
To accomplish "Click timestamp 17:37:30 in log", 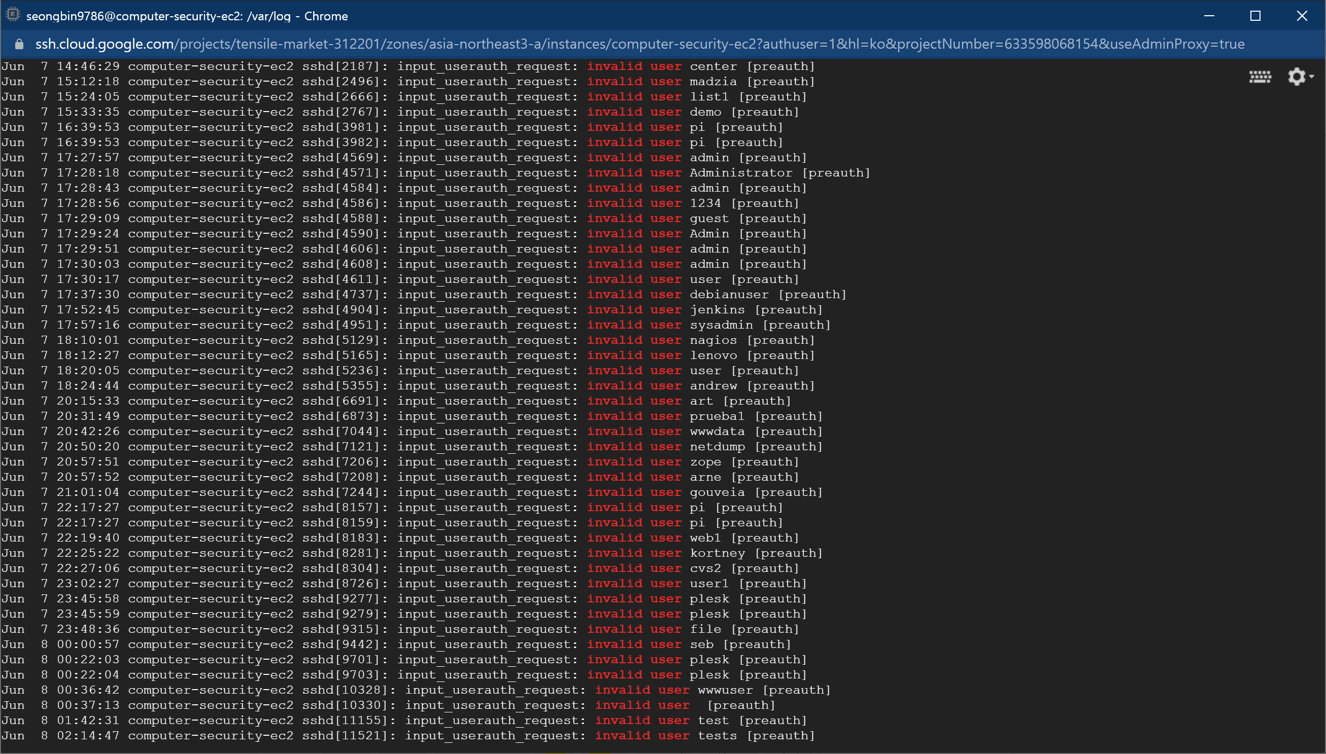I will pyautogui.click(x=88, y=295).
